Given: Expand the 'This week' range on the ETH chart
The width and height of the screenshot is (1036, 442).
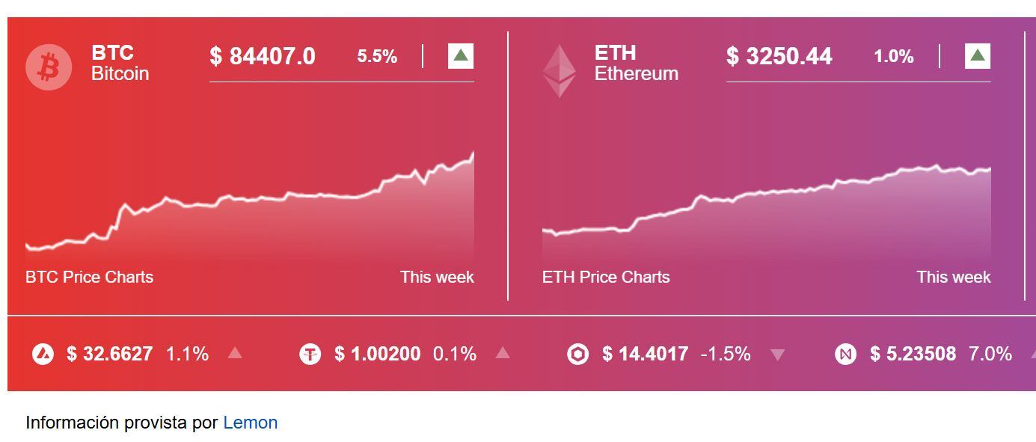Looking at the screenshot, I should (x=954, y=276).
